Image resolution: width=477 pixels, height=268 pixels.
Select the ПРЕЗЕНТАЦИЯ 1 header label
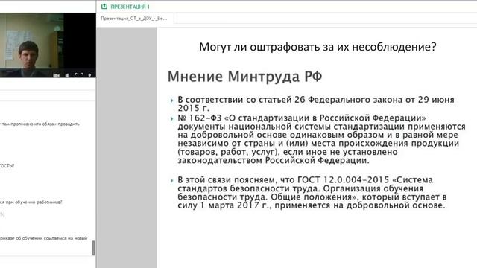coord(130,7)
